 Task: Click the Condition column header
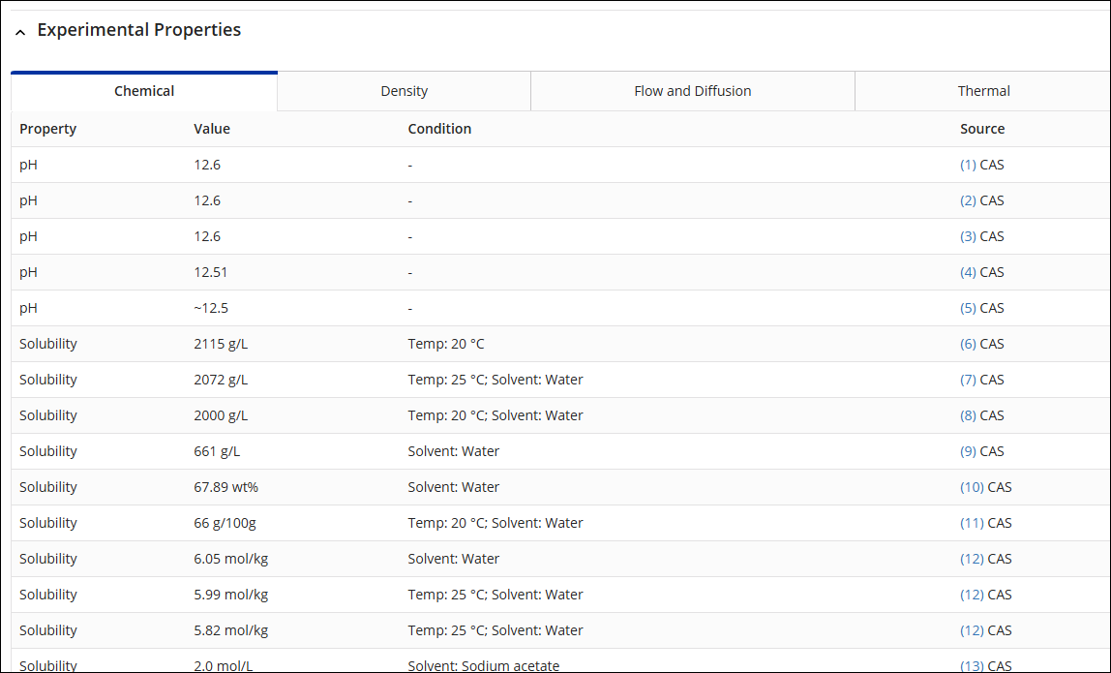pyautogui.click(x=439, y=129)
